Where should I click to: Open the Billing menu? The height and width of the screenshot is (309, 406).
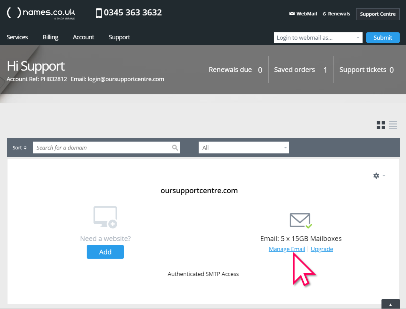tap(50, 37)
